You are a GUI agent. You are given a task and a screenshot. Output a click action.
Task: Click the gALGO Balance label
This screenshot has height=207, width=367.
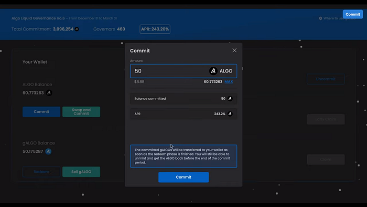point(39,143)
